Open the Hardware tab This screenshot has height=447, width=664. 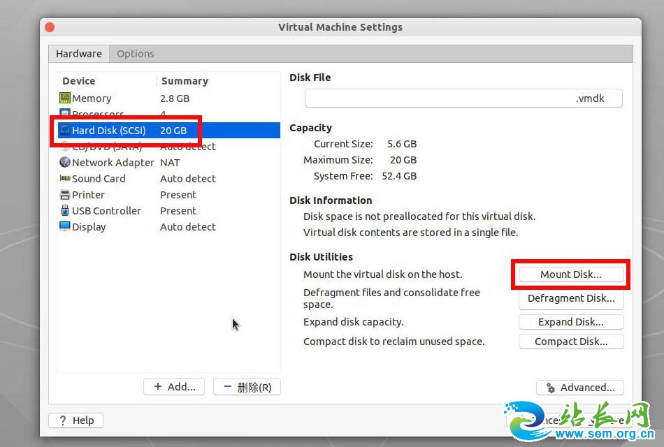coord(79,54)
